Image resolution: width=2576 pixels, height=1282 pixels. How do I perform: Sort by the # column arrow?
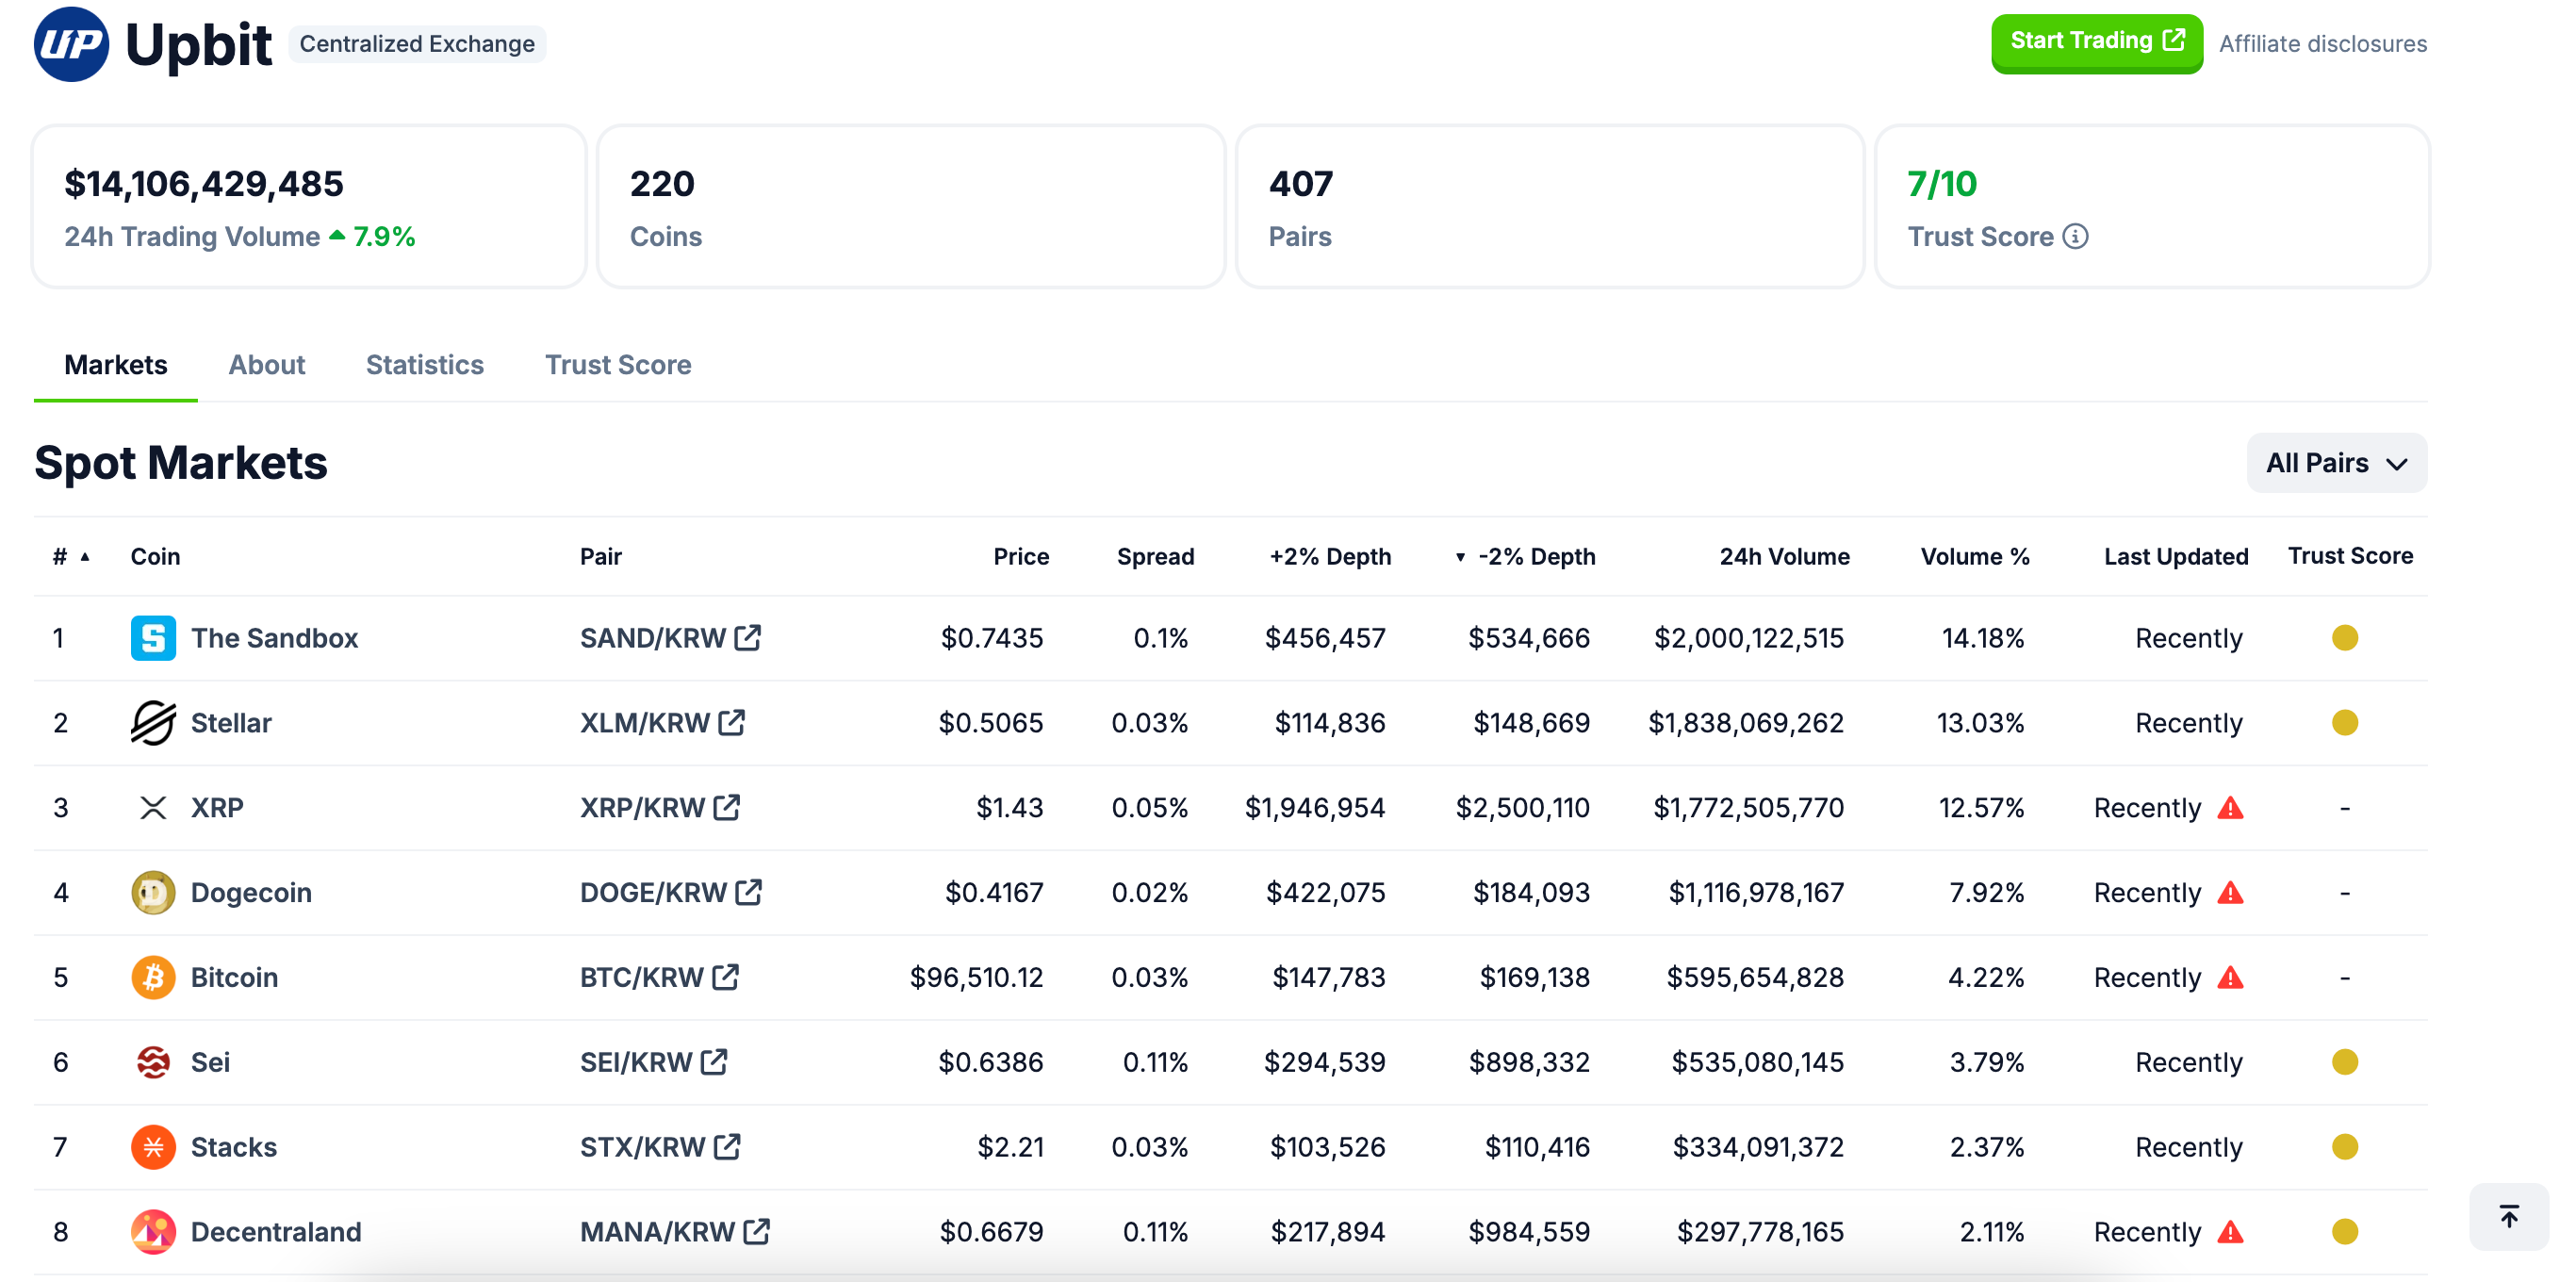(x=85, y=557)
